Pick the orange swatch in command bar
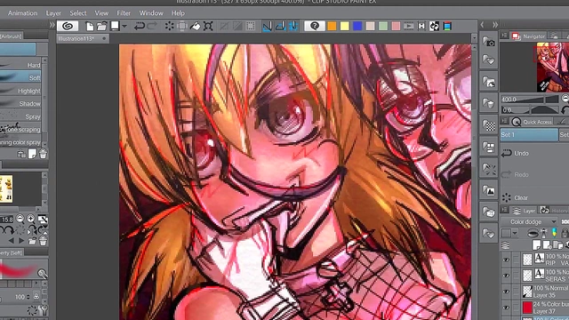The image size is (569, 320). tap(332, 26)
